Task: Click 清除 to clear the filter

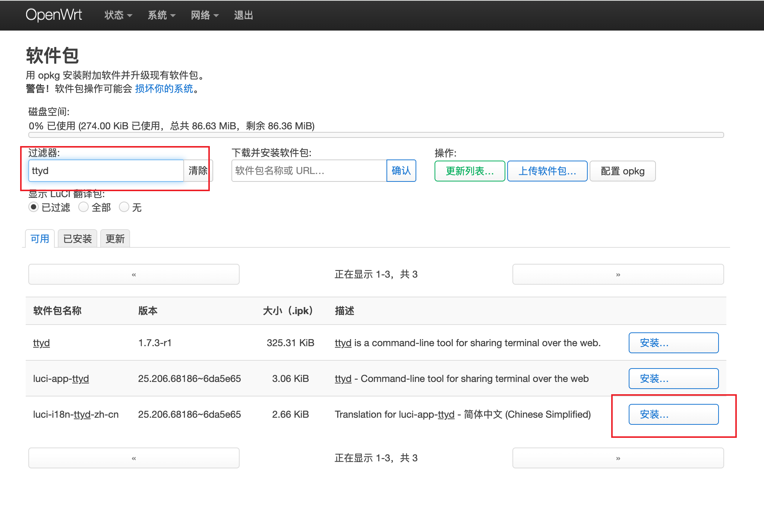Action: tap(198, 171)
